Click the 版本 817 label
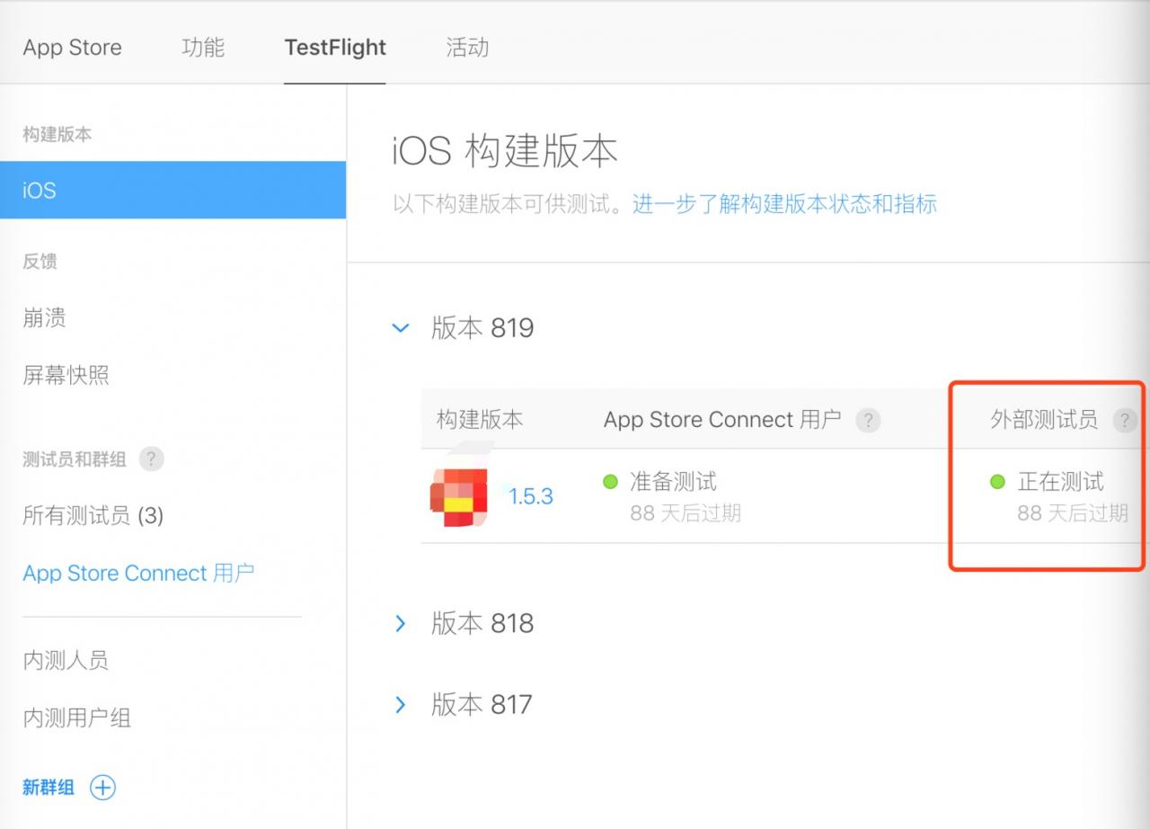The image size is (1150, 829). 482,704
